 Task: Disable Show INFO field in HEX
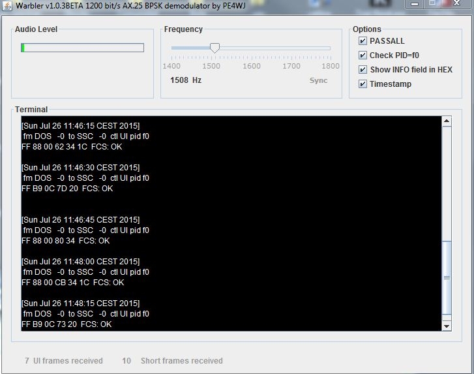pos(363,70)
